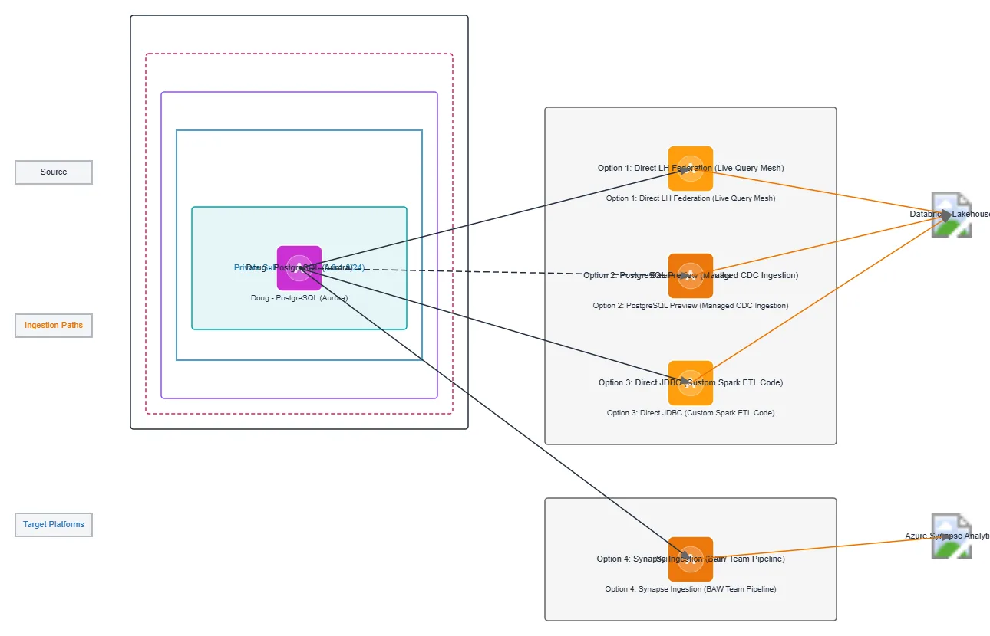The image size is (990, 636).
Task: Select the Ingestion Paths legend box
Action: click(x=54, y=326)
